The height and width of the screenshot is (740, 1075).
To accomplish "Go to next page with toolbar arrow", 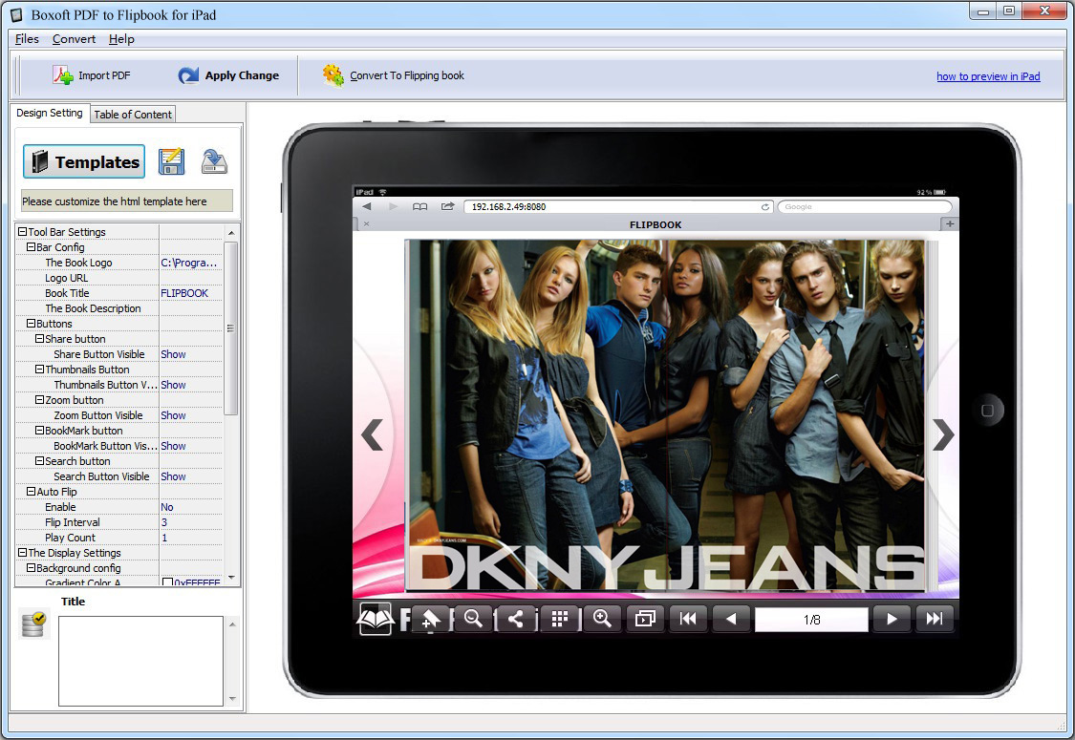I will (892, 620).
